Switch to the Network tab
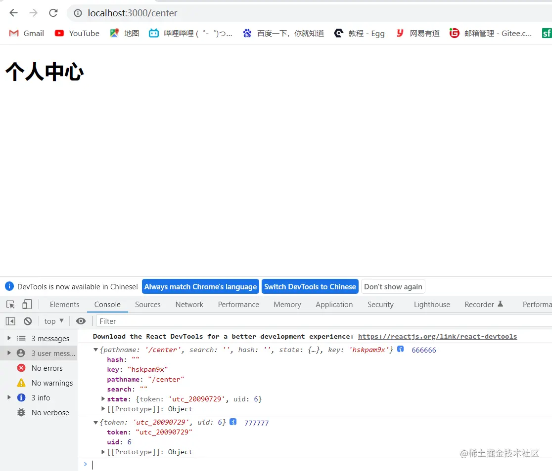Image resolution: width=552 pixels, height=471 pixels. [x=189, y=305]
